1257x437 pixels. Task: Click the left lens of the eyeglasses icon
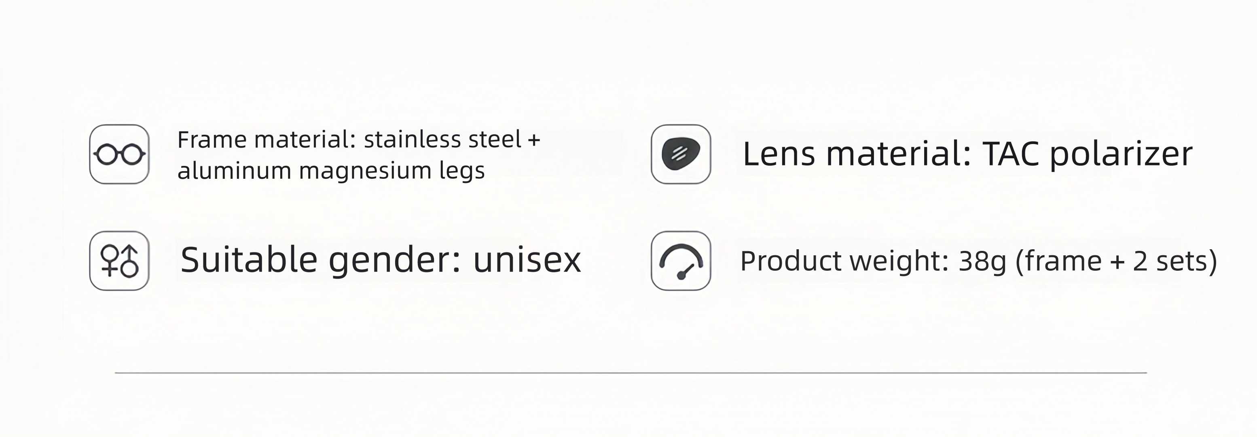(x=106, y=155)
